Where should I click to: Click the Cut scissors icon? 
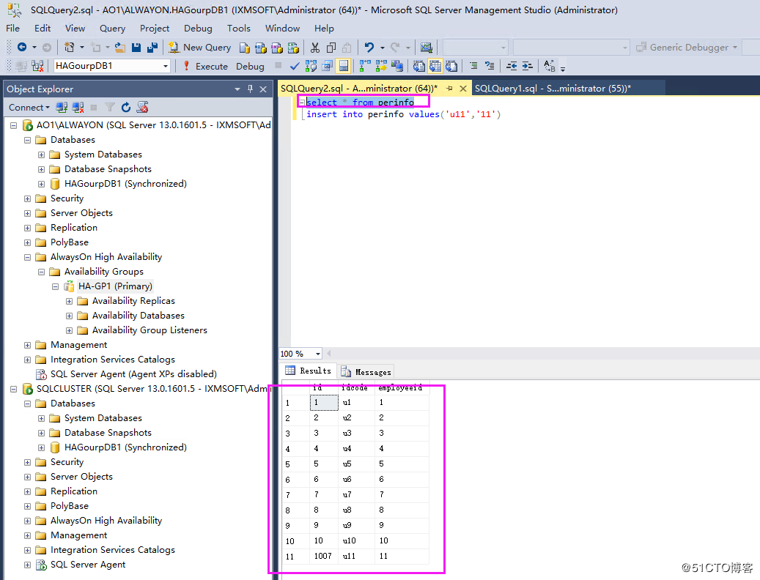pos(315,48)
